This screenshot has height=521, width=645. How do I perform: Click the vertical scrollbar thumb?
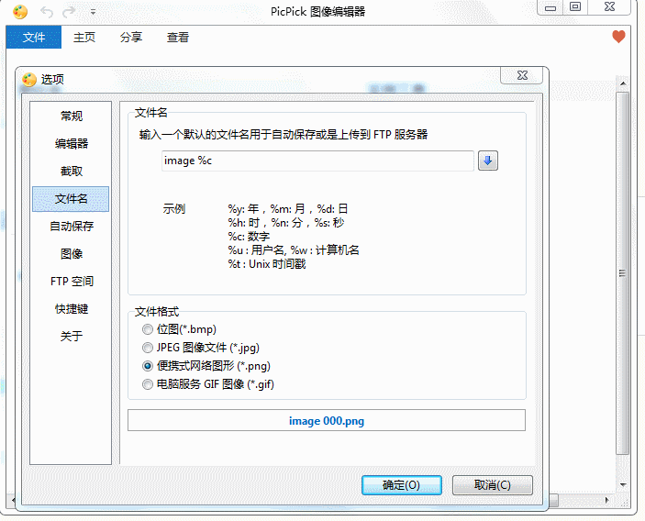(x=622, y=273)
